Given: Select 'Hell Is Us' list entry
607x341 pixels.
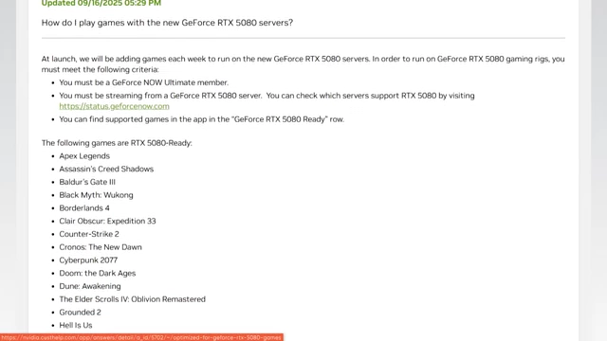Looking at the screenshot, I should (76, 325).
